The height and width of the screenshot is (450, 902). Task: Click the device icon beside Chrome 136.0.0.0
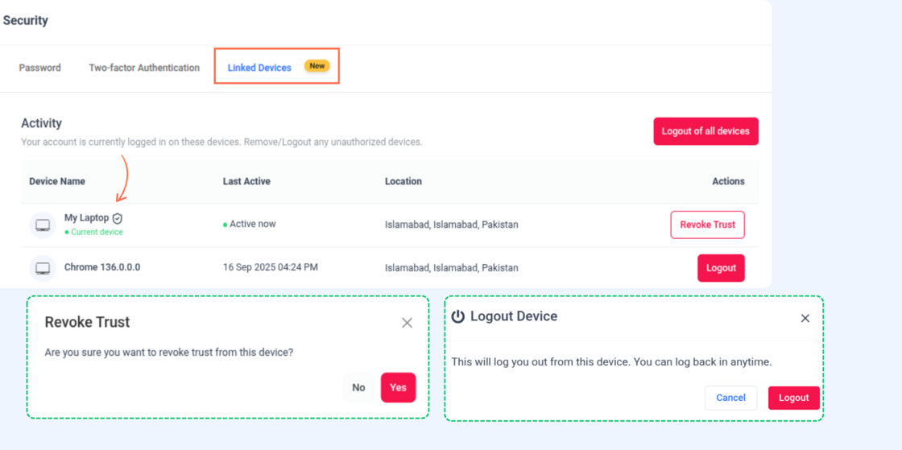coord(43,268)
